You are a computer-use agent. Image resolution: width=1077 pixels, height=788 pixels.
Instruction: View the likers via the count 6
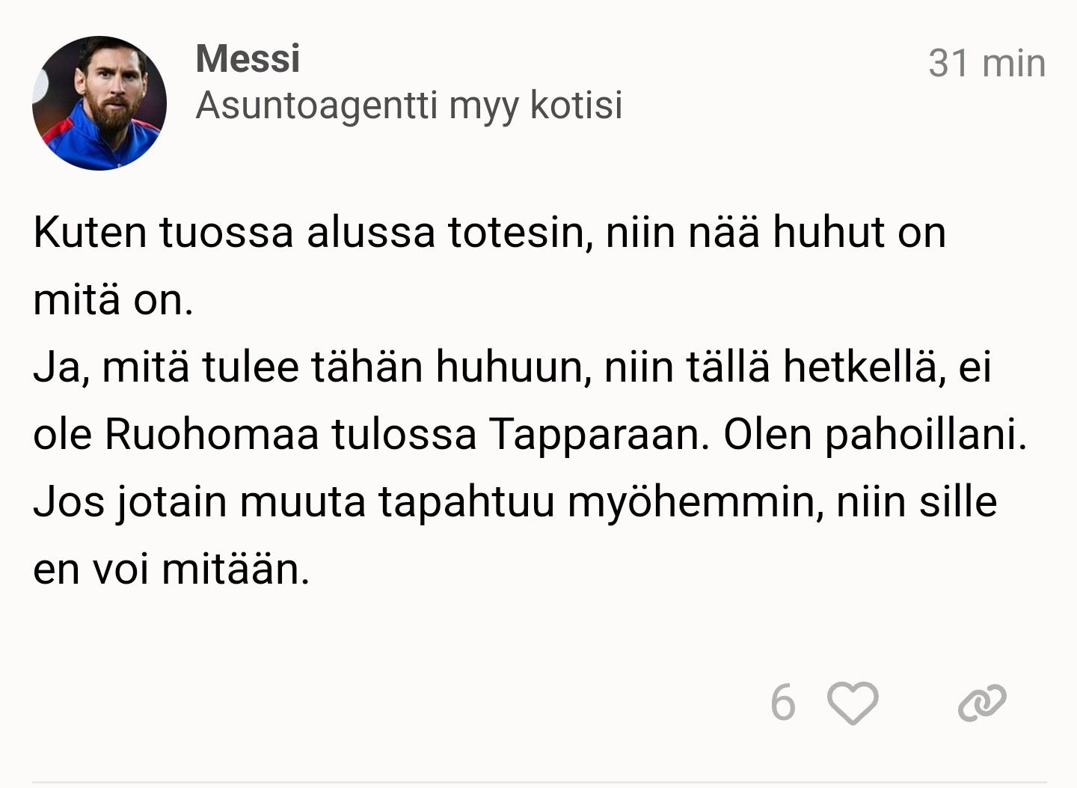[x=782, y=703]
